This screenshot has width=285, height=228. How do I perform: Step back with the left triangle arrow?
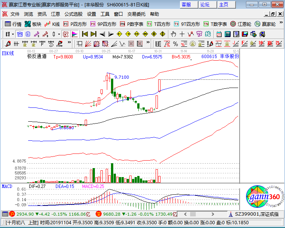coord(102,34)
